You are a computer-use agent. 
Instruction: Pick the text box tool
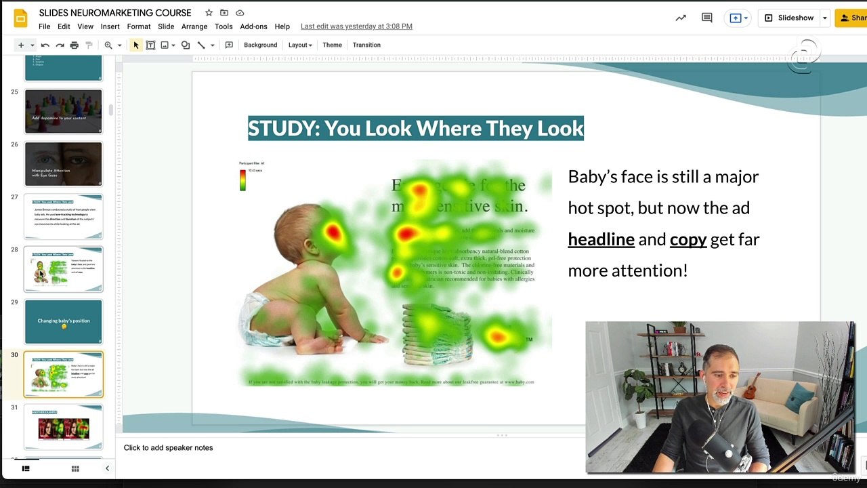(x=150, y=45)
